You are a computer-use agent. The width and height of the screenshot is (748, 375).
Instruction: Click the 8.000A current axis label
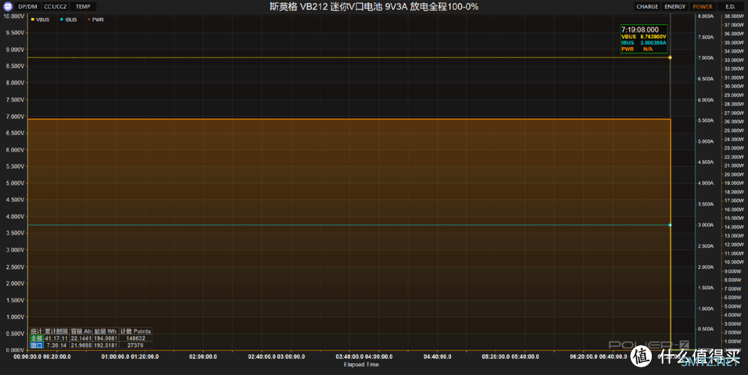(x=706, y=16)
